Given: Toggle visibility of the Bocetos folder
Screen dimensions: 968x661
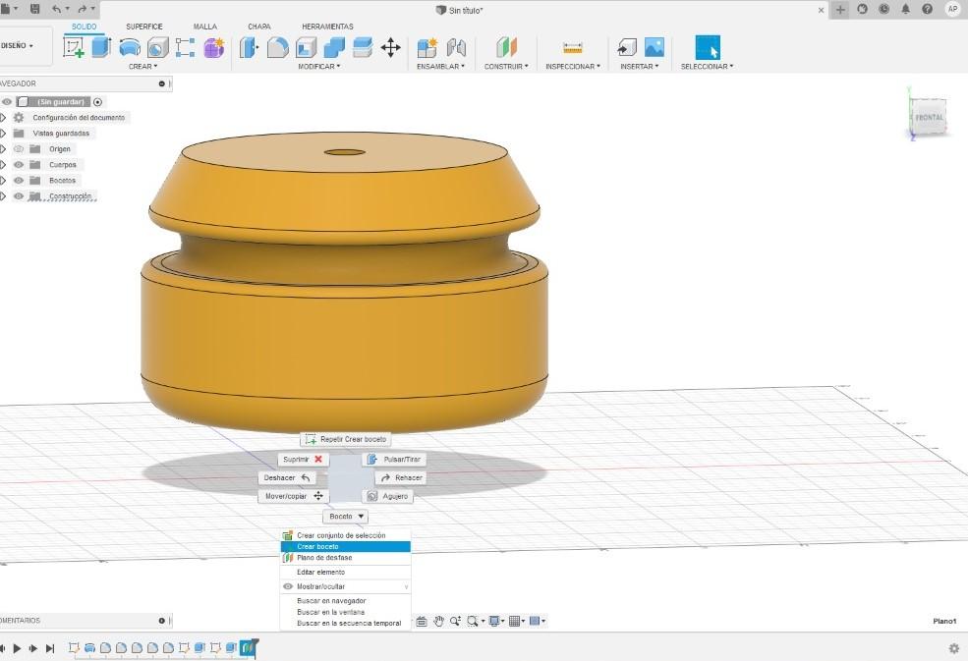Looking at the screenshot, I should pyautogui.click(x=19, y=180).
